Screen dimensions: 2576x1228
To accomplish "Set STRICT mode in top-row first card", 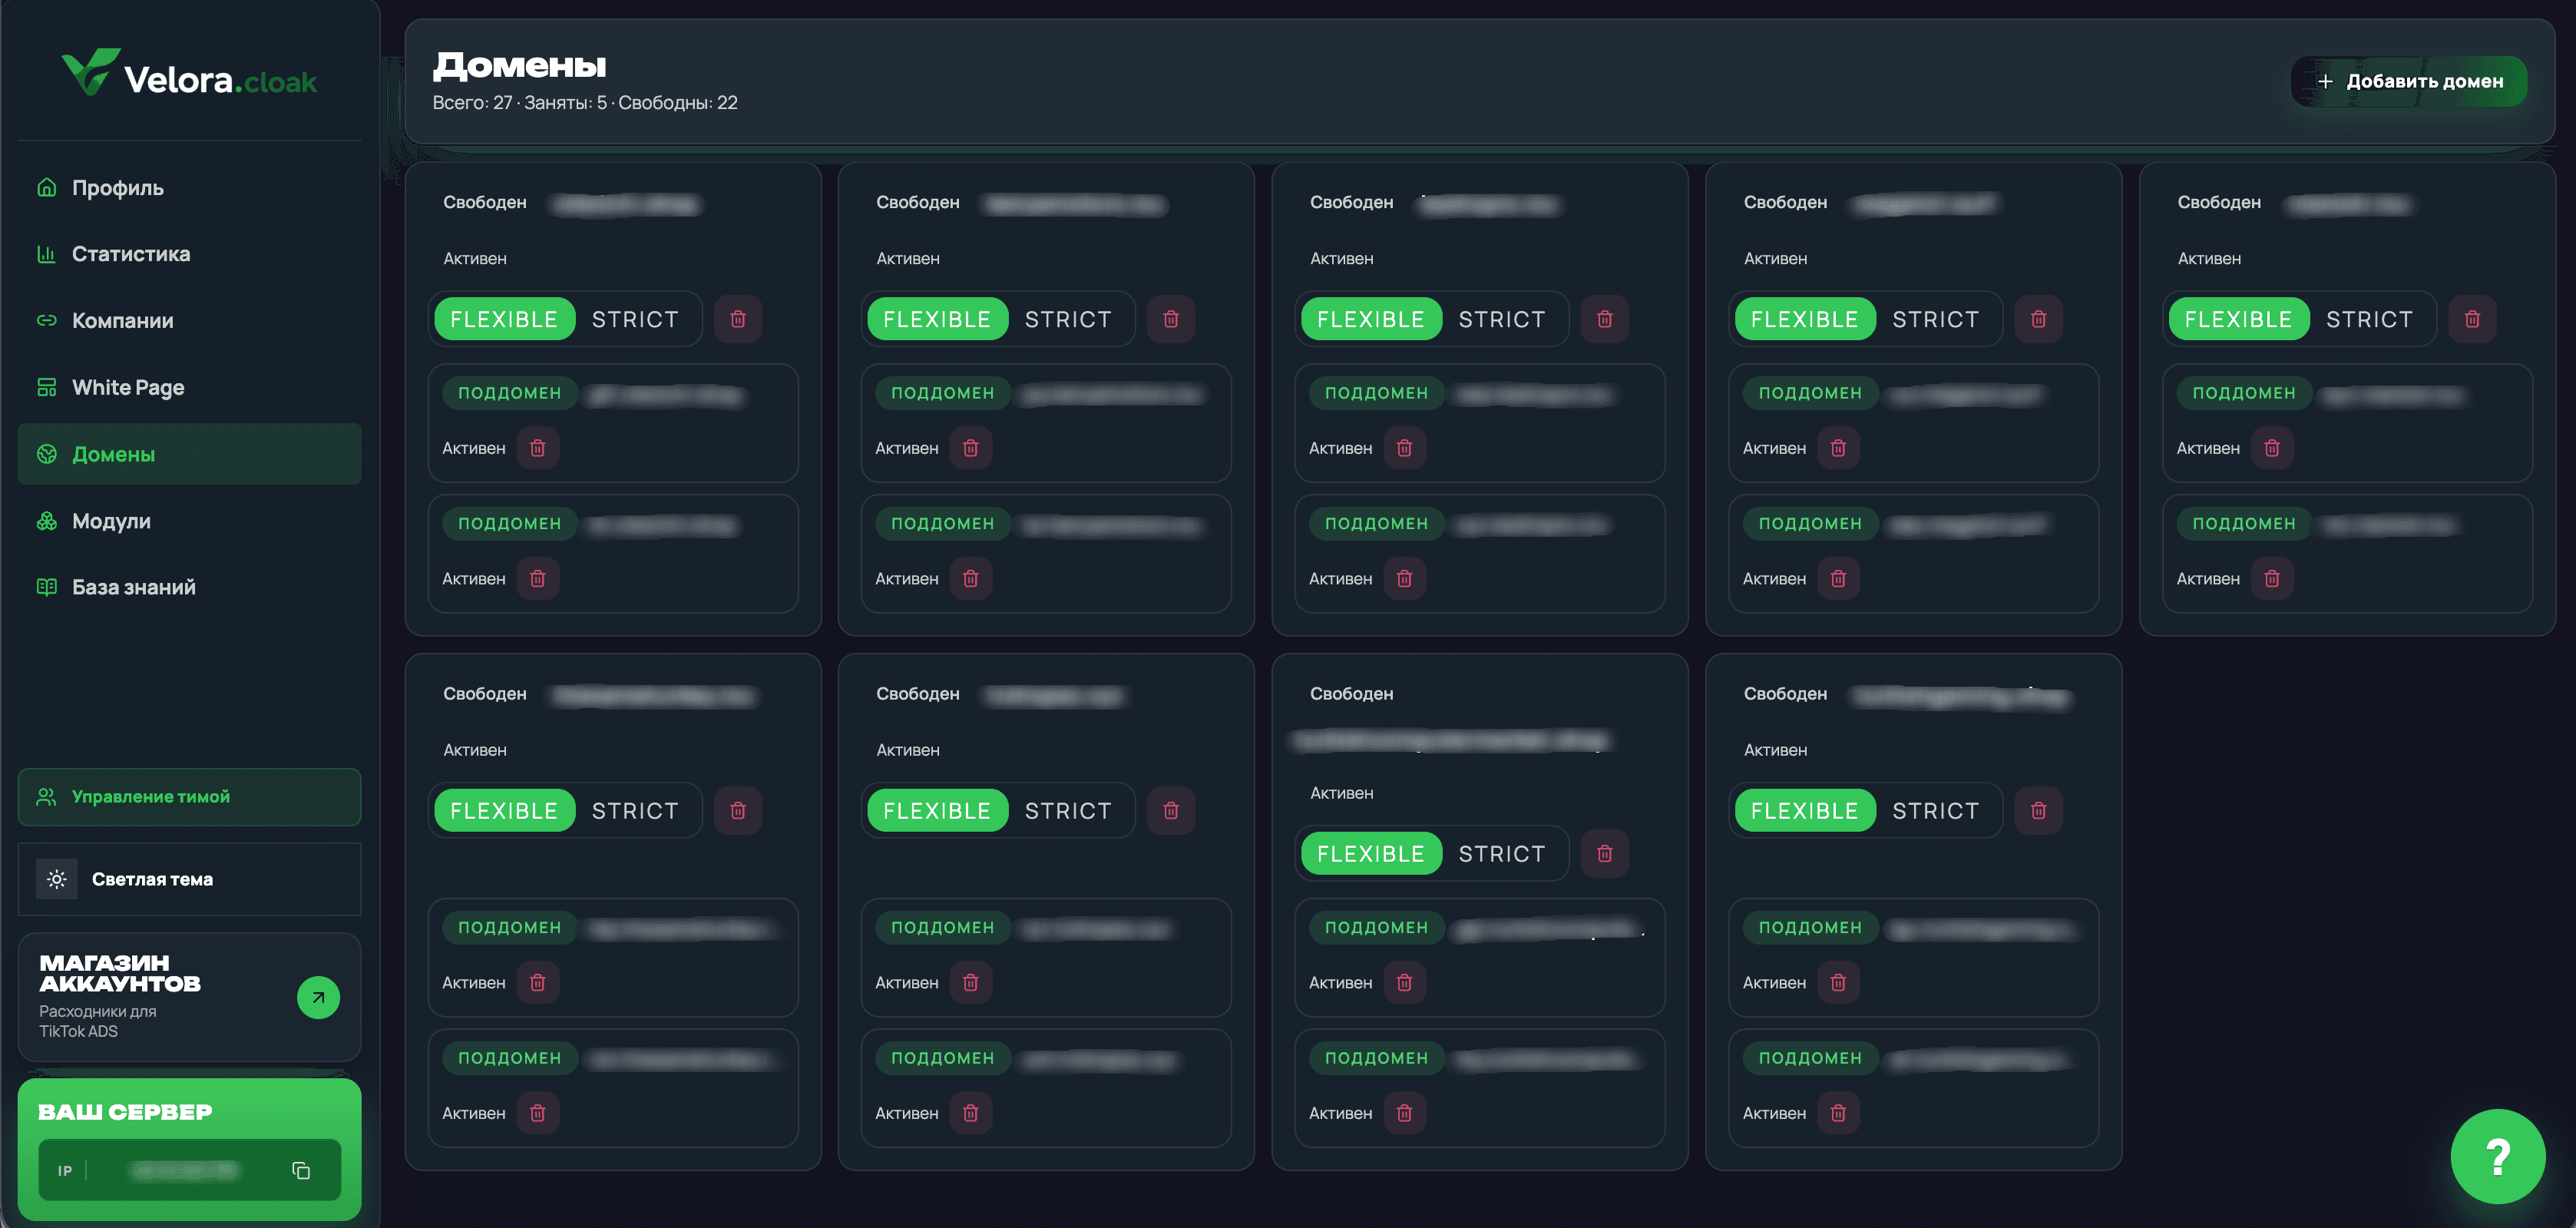I will pyautogui.click(x=635, y=319).
